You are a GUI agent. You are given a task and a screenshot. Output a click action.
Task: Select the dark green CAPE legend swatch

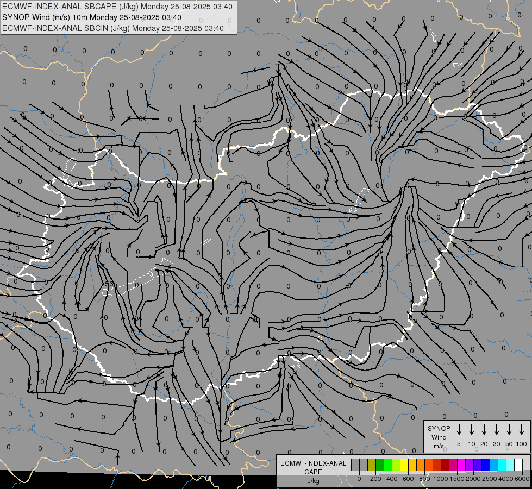380,465
